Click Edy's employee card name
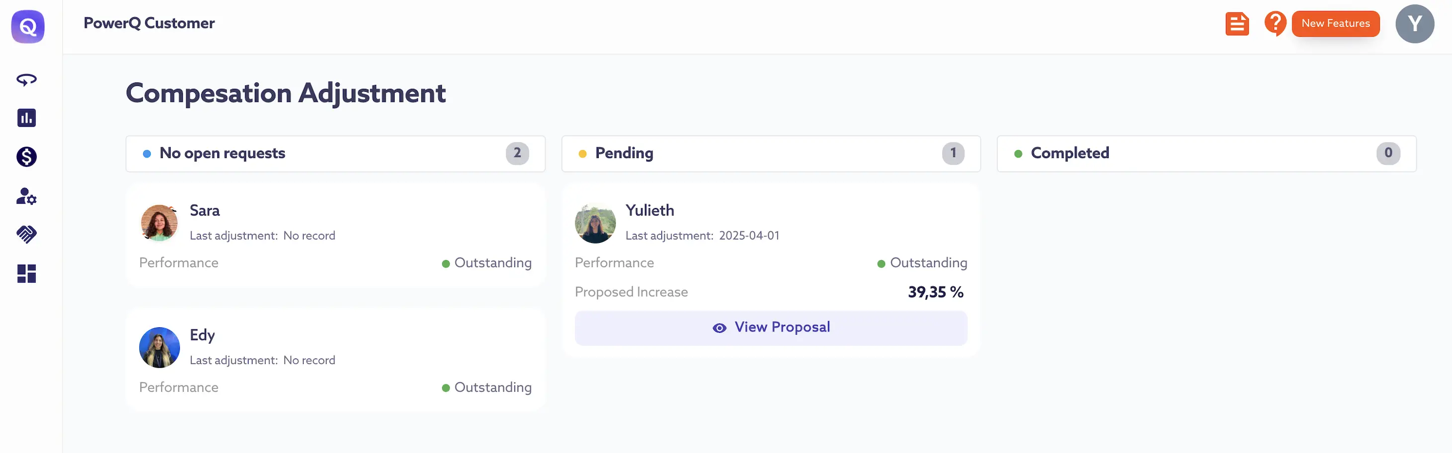 (202, 335)
